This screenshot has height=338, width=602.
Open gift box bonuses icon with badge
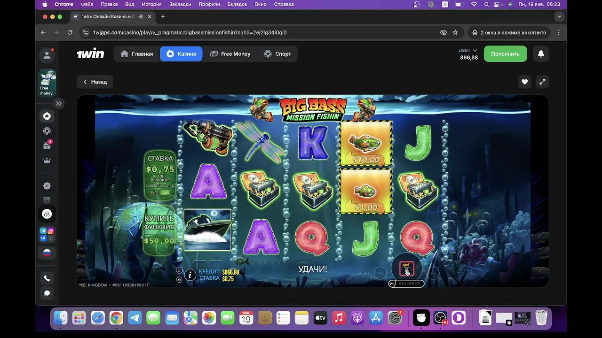tap(47, 146)
